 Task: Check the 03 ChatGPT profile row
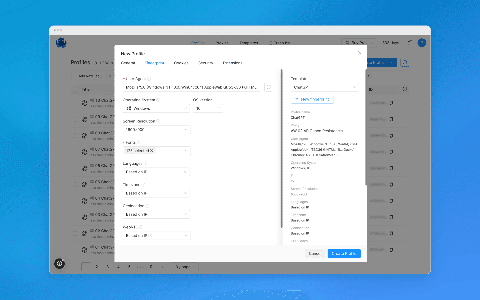pyautogui.click(x=75, y=217)
